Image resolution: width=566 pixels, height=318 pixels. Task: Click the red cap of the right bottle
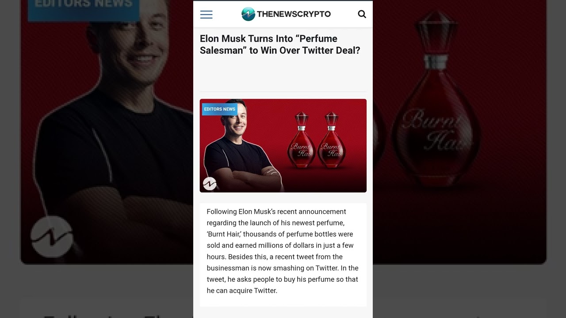tap(331, 118)
